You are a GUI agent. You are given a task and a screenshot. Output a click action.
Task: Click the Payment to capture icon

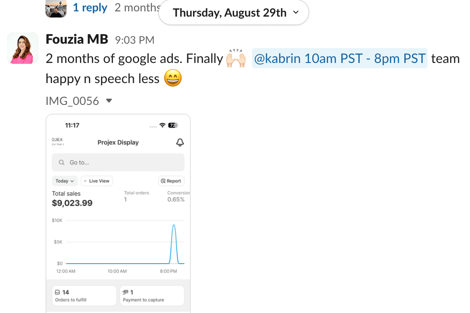tap(125, 292)
